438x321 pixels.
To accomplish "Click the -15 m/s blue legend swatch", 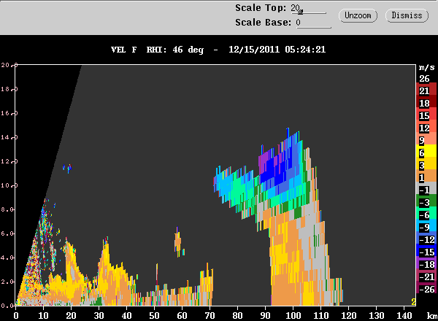I will coord(426,250).
